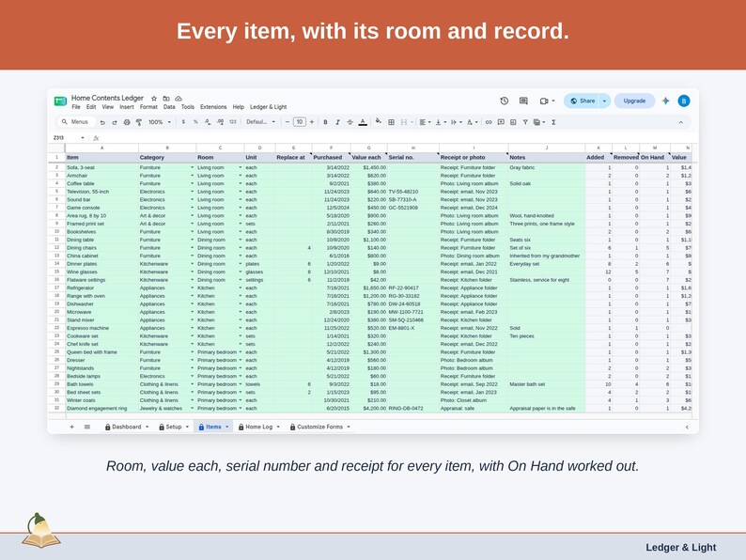Increase font size with plus button
Screen dimensions: 746x560
pos(312,122)
